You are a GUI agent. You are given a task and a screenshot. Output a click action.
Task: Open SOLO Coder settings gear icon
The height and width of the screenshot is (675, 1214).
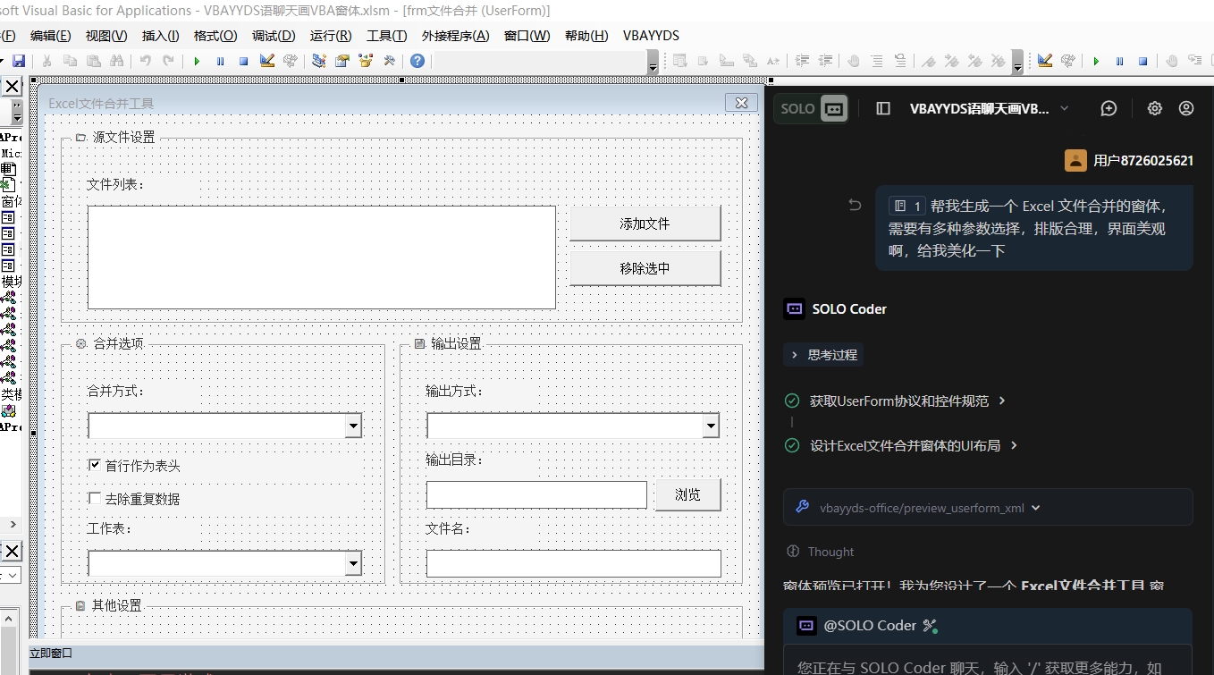(x=1154, y=107)
